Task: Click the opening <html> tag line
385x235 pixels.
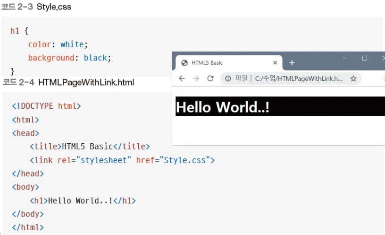Action: click(25, 120)
